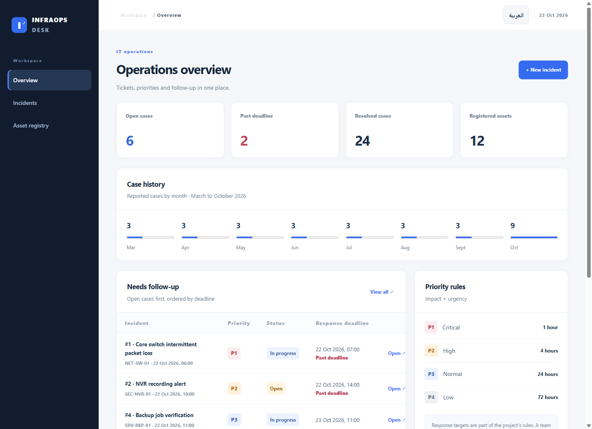This screenshot has width=592, height=429.
Task: Click the March case history bar
Action: pos(150,237)
